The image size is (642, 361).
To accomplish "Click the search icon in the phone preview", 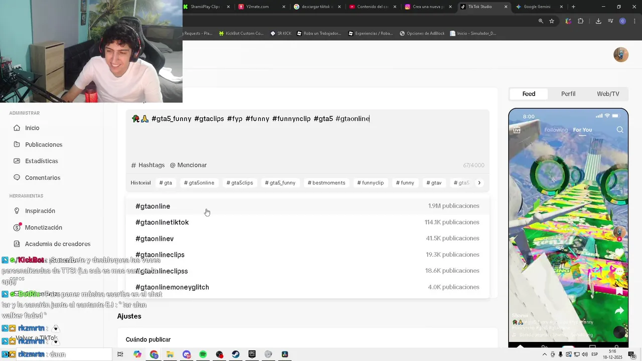I will [620, 130].
